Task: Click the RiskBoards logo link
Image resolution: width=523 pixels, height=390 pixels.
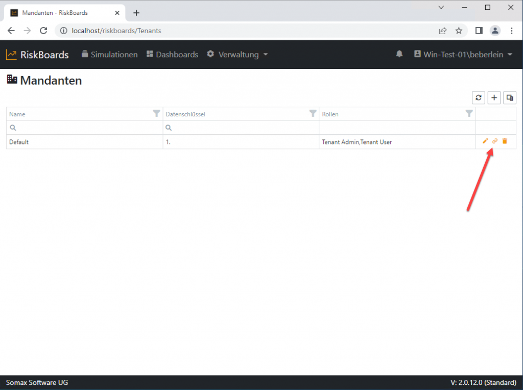Action: [37, 55]
